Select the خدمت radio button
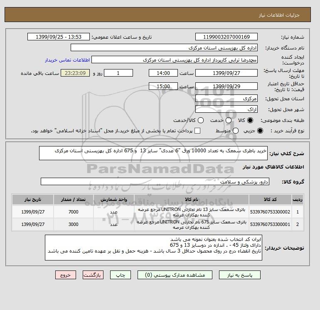Viewport: 320px width, 310px height. [x=229, y=120]
